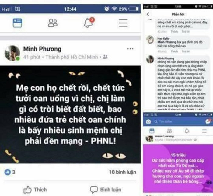View the 10 bình luận comments

123,172
